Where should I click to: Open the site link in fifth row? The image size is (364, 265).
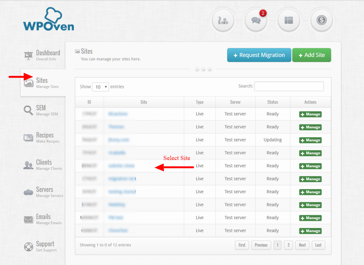[122, 166]
